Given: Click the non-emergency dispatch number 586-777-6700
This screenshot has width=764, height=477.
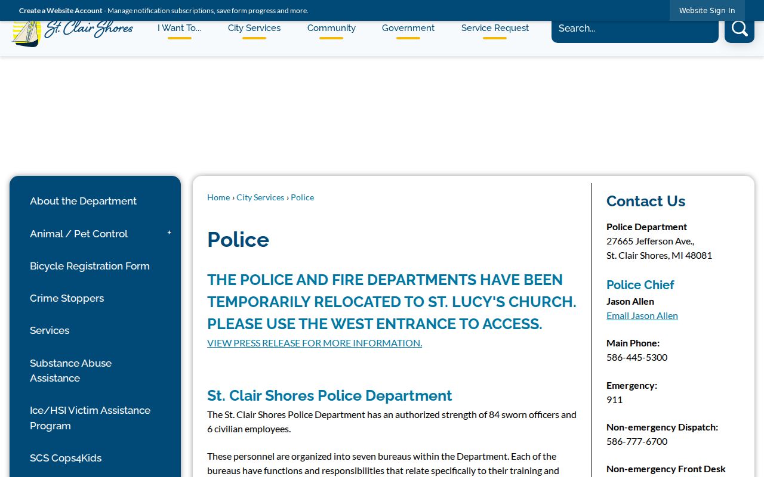Looking at the screenshot, I should pos(637,441).
